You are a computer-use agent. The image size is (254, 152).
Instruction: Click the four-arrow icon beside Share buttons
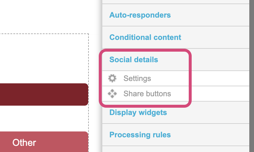(x=112, y=94)
